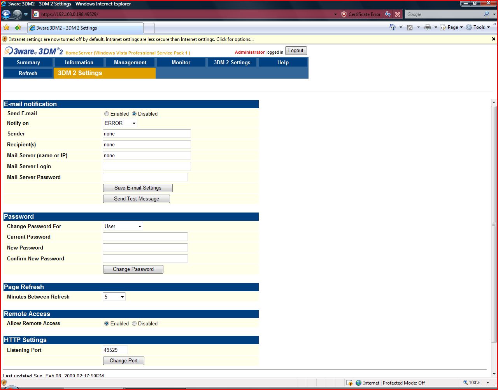Click the vertical scrollbar up arrow
The image size is (498, 390).
[x=494, y=102]
